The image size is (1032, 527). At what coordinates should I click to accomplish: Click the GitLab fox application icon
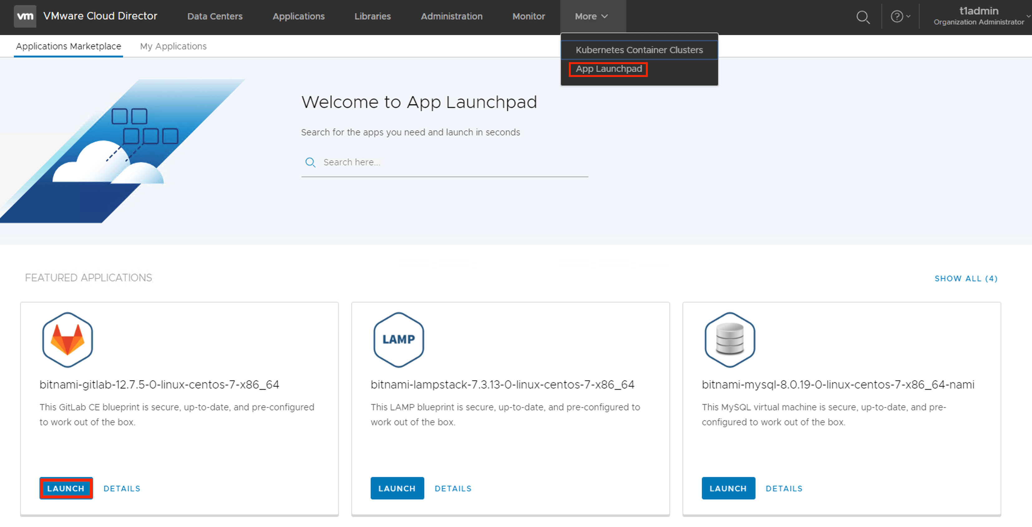67,340
